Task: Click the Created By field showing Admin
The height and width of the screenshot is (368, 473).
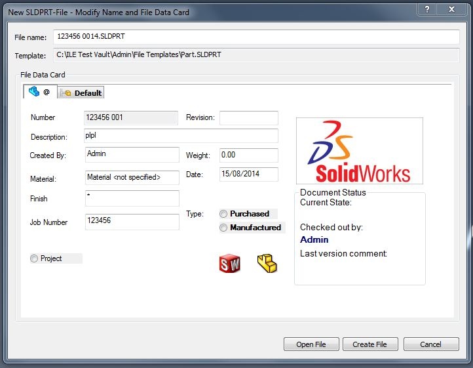Action: click(132, 155)
